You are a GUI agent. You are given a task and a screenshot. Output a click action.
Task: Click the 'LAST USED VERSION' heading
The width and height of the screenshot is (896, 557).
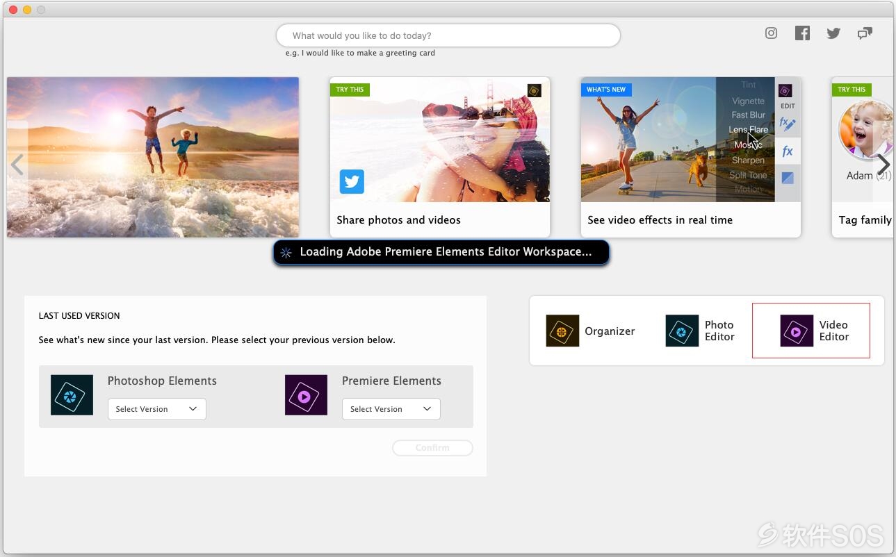click(x=79, y=315)
